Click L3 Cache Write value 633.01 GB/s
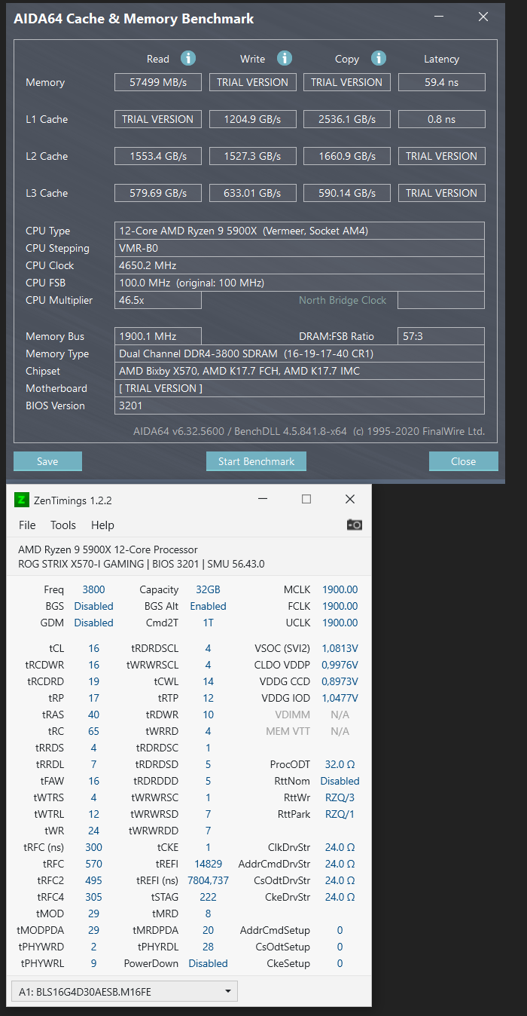The width and height of the screenshot is (527, 1016). point(253,193)
